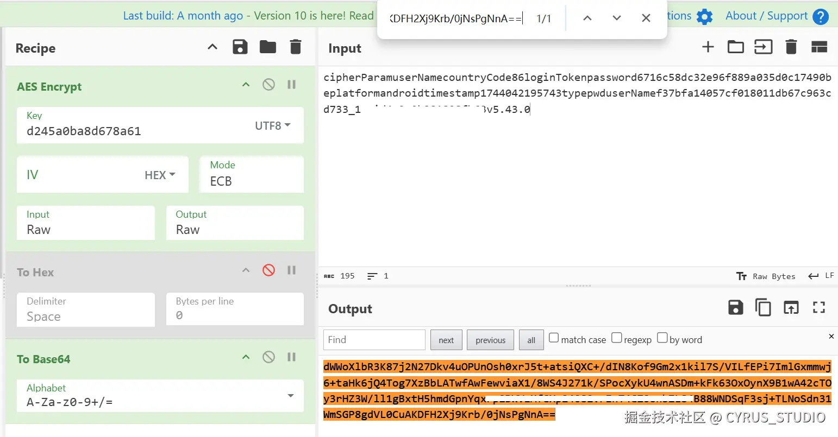Click the Recipe pane title
This screenshot has height=437, width=838.
[35, 48]
